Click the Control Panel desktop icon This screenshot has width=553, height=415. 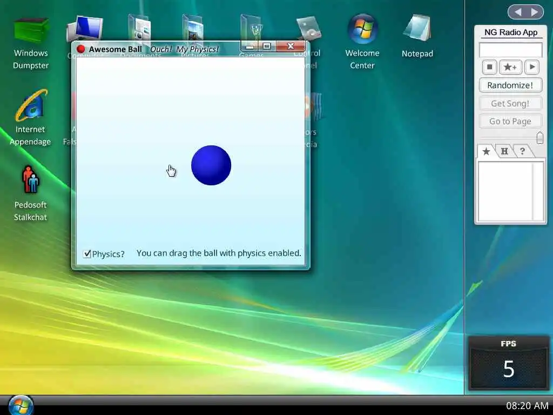pos(308,28)
